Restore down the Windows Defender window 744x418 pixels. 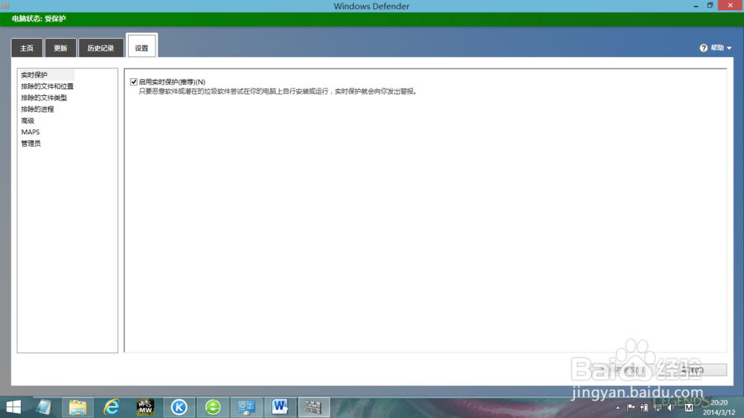[x=710, y=5]
